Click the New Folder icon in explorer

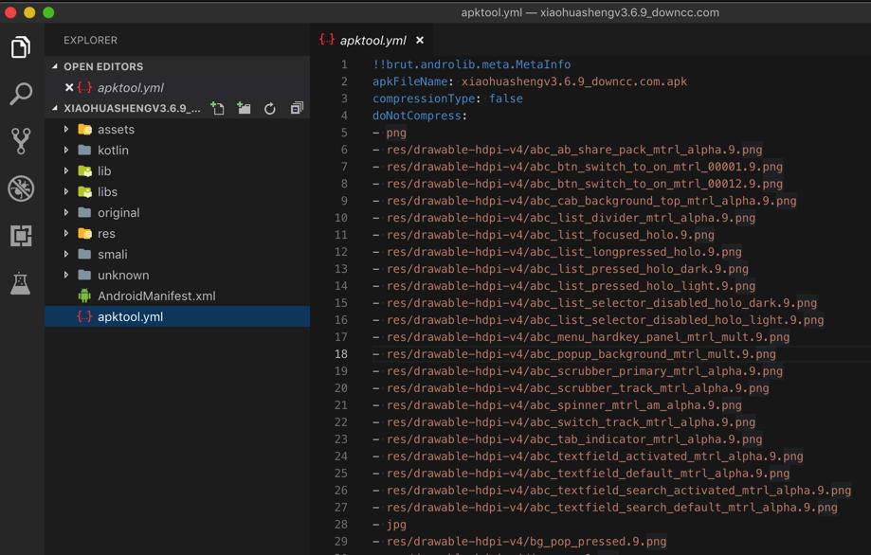point(244,109)
